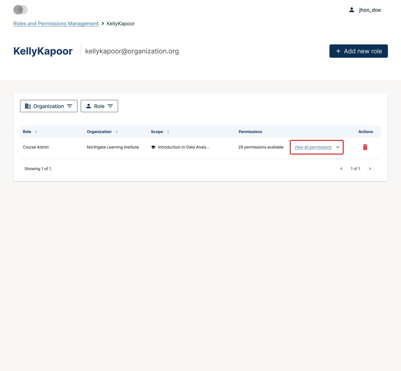Click the Permissions column header
The image size is (401, 371).
(x=250, y=132)
